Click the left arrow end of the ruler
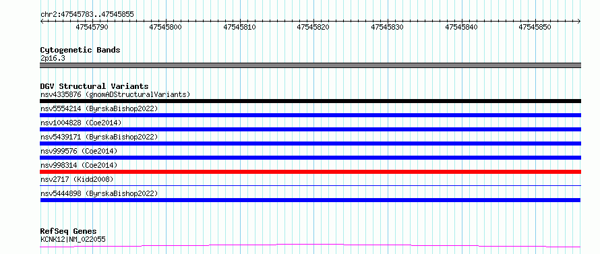Image resolution: width=600 pixels, height=254 pixels. pos(42,22)
